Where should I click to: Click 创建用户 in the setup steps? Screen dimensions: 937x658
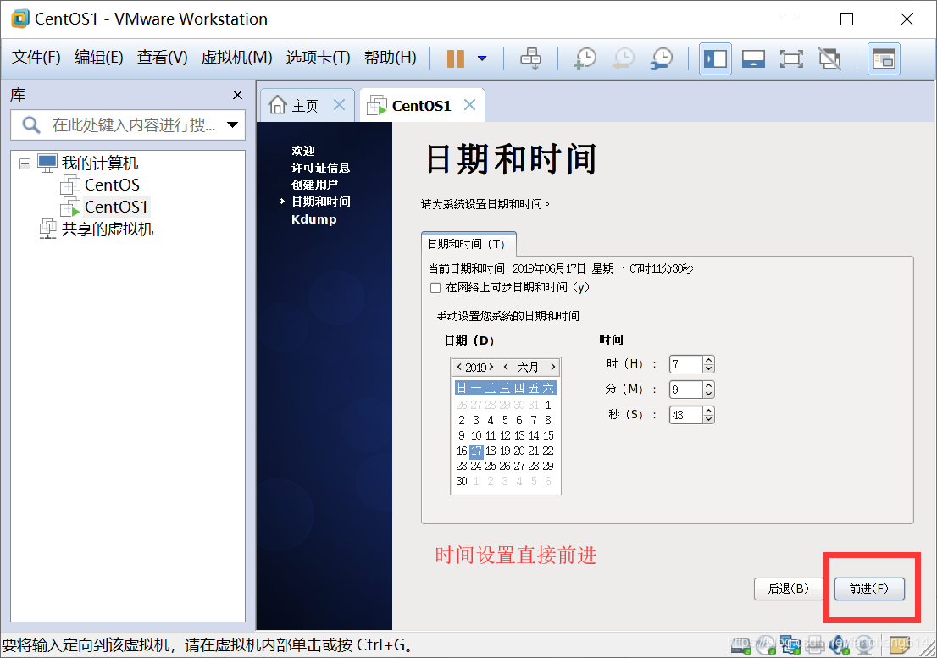[x=315, y=185]
